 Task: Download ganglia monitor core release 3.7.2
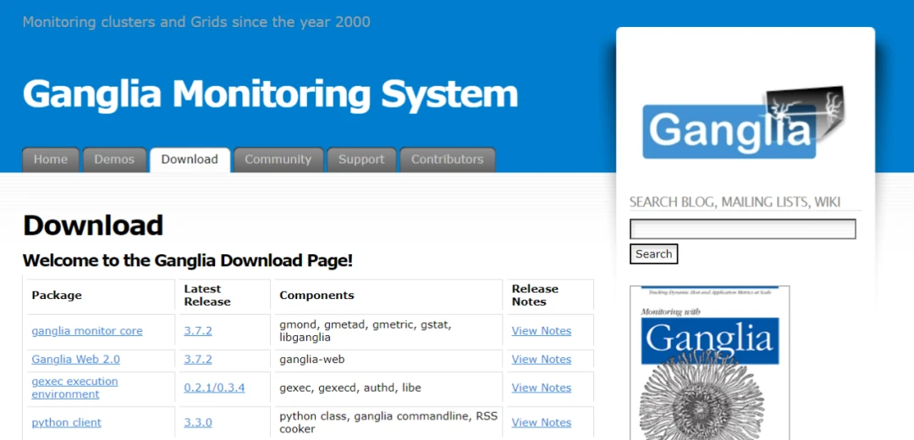coord(198,330)
